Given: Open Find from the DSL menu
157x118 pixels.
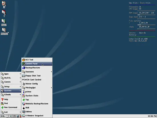Looking at the screenshot, I should click(11, 103).
